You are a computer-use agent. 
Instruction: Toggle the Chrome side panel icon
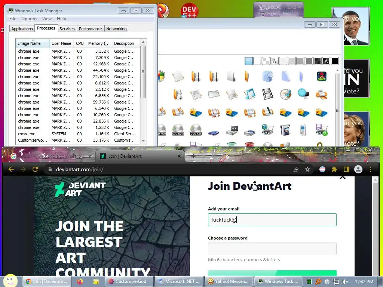click(346, 169)
